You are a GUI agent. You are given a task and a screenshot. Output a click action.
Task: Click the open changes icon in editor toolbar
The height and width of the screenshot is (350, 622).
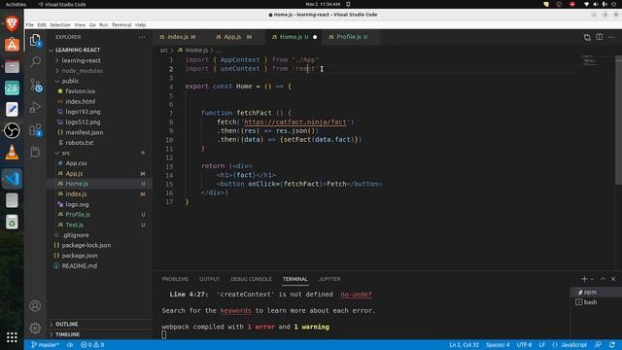[587, 37]
